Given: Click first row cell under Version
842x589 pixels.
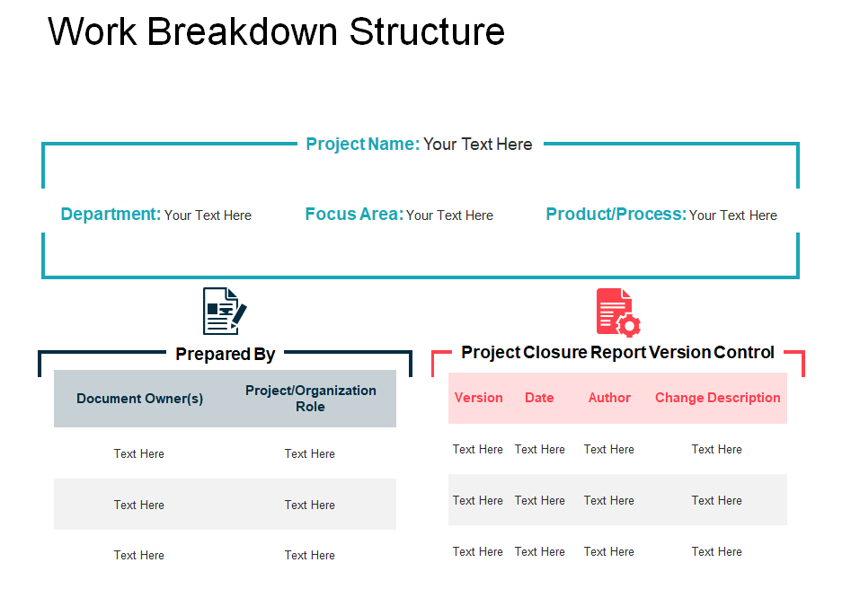Looking at the screenshot, I should 478,449.
